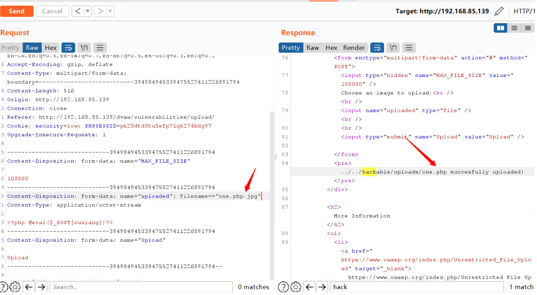Image resolution: width=537 pixels, height=295 pixels.
Task: Select the Response Hex tab
Action: coord(331,48)
